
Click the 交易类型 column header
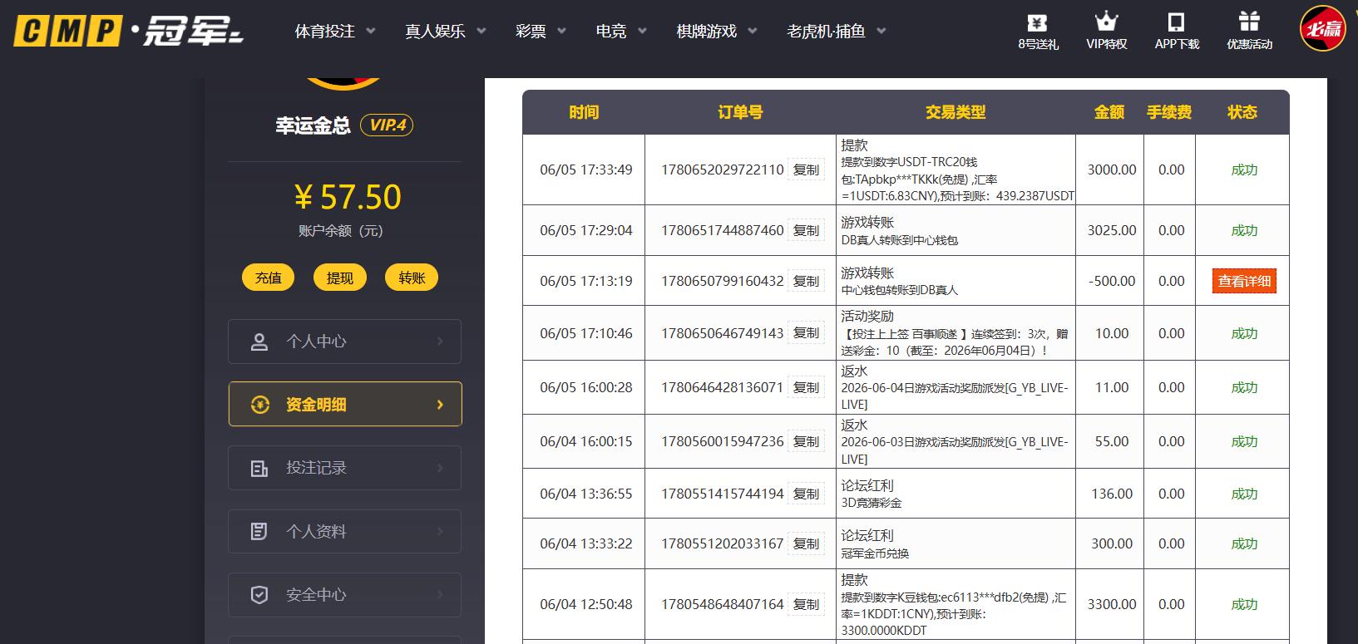(x=956, y=112)
